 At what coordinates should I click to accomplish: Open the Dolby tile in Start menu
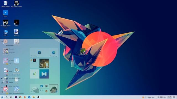(x=44, y=74)
